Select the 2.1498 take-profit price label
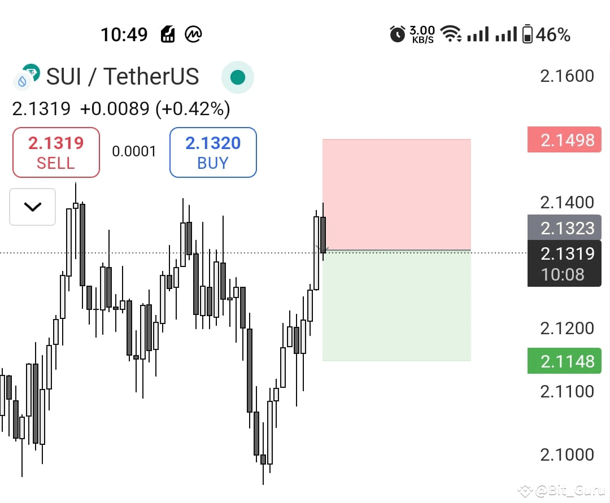The height and width of the screenshot is (503, 610). (x=564, y=139)
